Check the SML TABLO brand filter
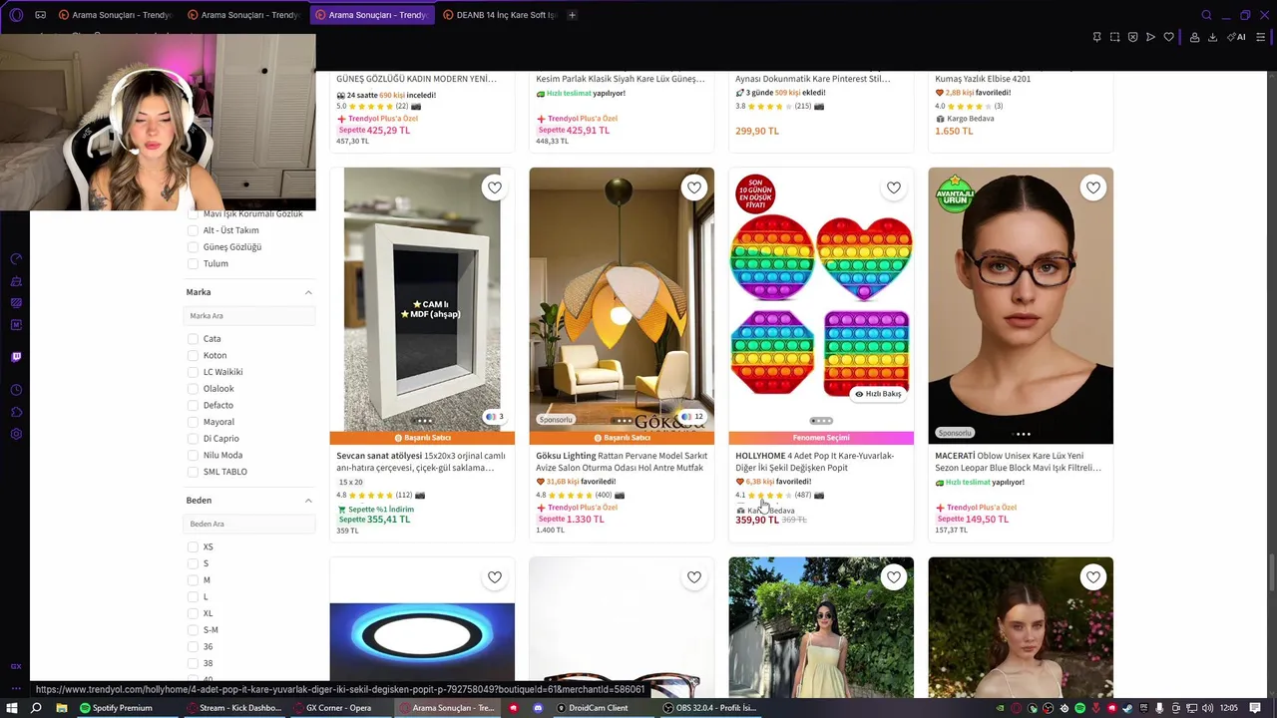This screenshot has height=718, width=1277. (194, 472)
